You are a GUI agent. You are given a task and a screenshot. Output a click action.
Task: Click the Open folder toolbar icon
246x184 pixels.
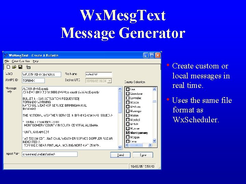(14, 67)
